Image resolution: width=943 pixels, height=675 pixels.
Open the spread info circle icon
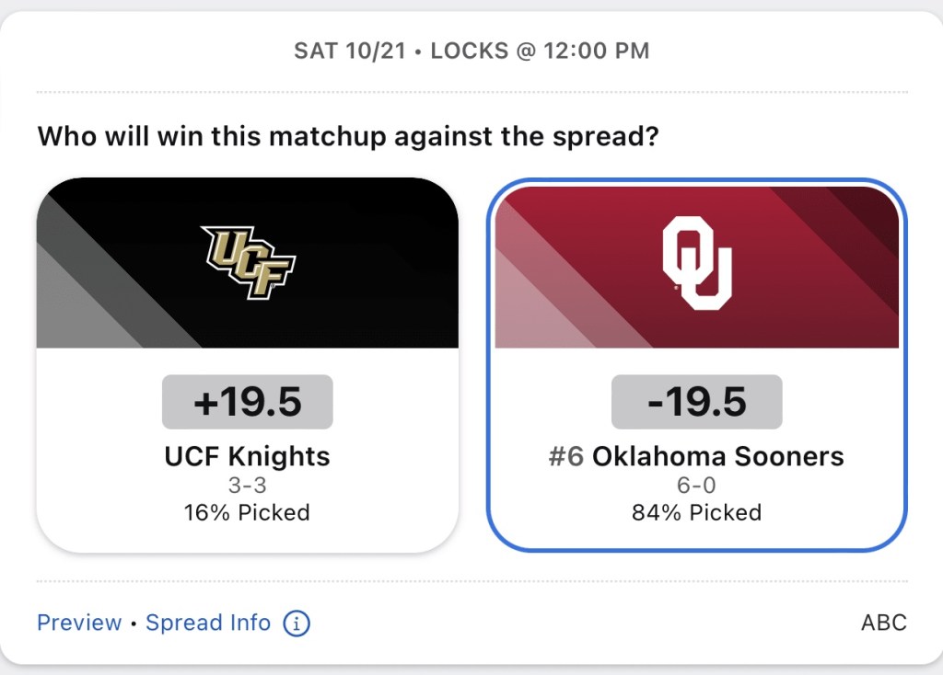click(x=297, y=624)
